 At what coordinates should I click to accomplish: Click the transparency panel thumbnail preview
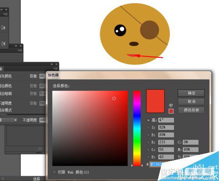pyautogui.click(x=26, y=136)
